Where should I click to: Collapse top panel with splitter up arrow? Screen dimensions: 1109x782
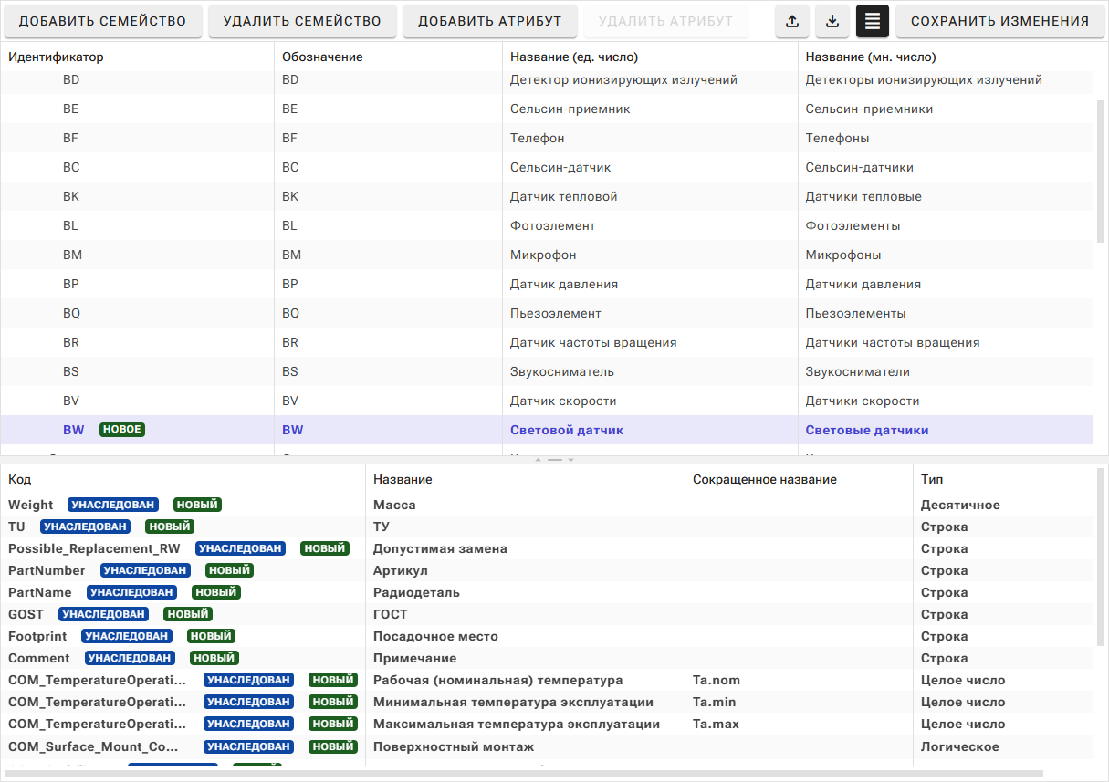pos(539,460)
